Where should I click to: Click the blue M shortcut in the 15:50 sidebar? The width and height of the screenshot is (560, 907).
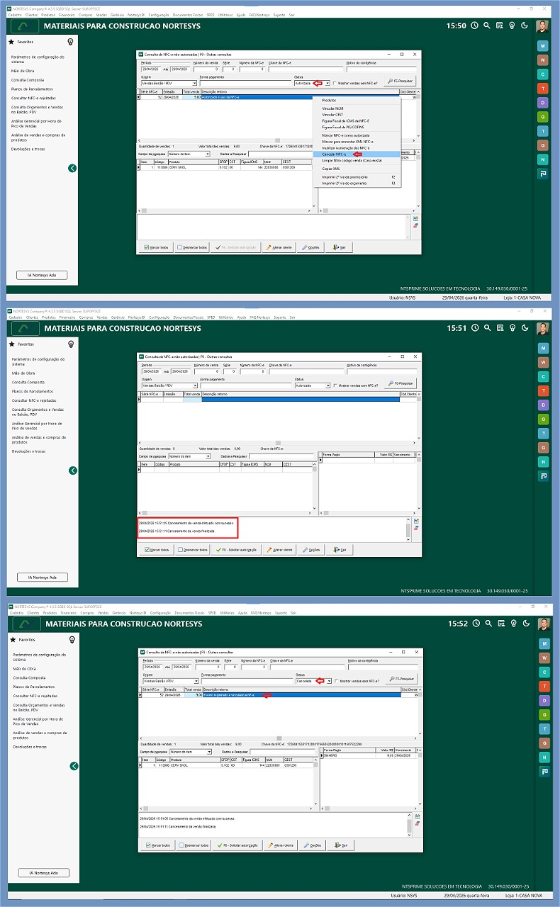543,45
